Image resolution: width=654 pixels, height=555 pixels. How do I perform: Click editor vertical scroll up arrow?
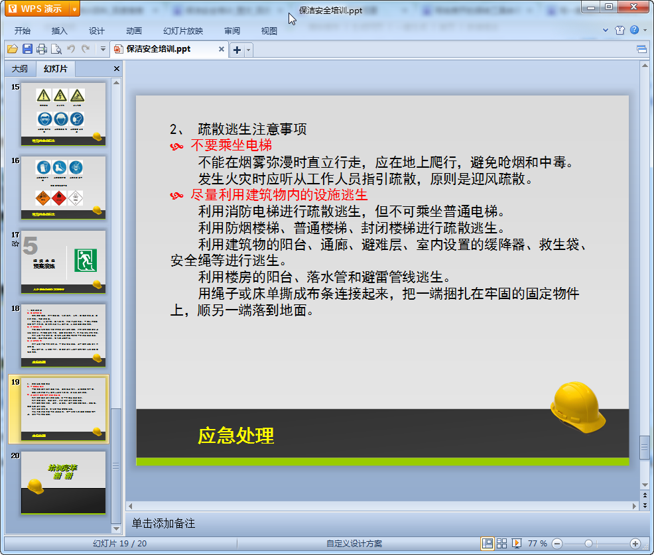tap(645, 66)
